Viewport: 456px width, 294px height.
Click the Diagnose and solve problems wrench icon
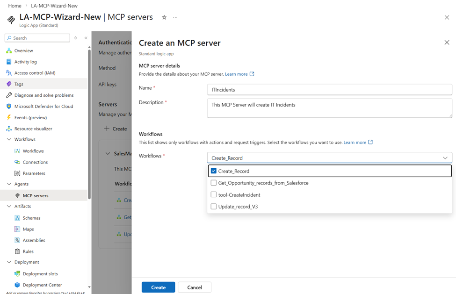[9, 95]
